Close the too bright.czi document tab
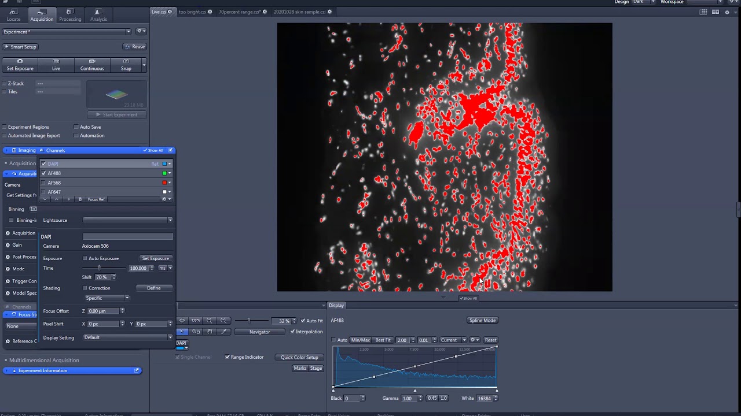 210,12
